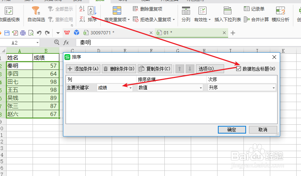Click the fx insert function icon
This screenshot has width=301, height=176.
click(x=66, y=42)
